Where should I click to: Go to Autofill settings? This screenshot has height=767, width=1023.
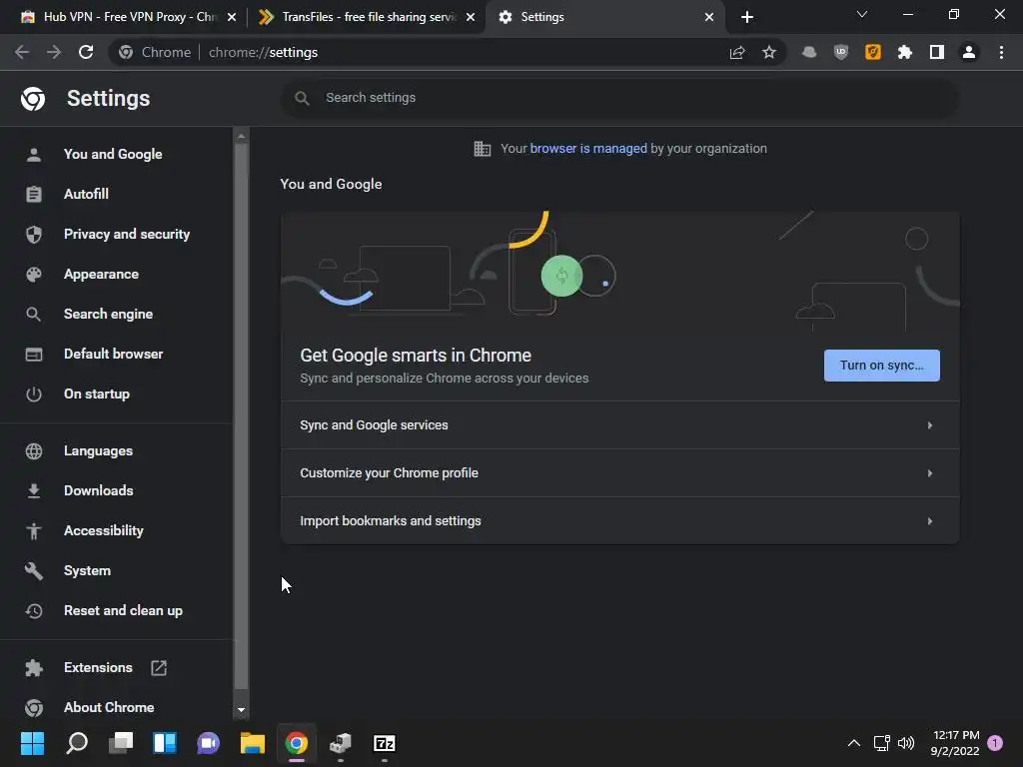pos(86,195)
